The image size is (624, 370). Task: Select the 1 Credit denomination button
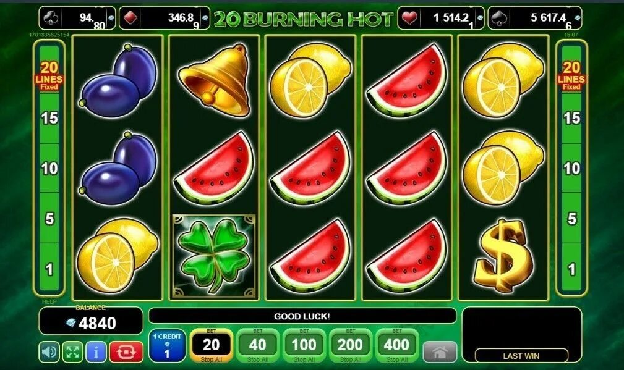pyautogui.click(x=168, y=345)
